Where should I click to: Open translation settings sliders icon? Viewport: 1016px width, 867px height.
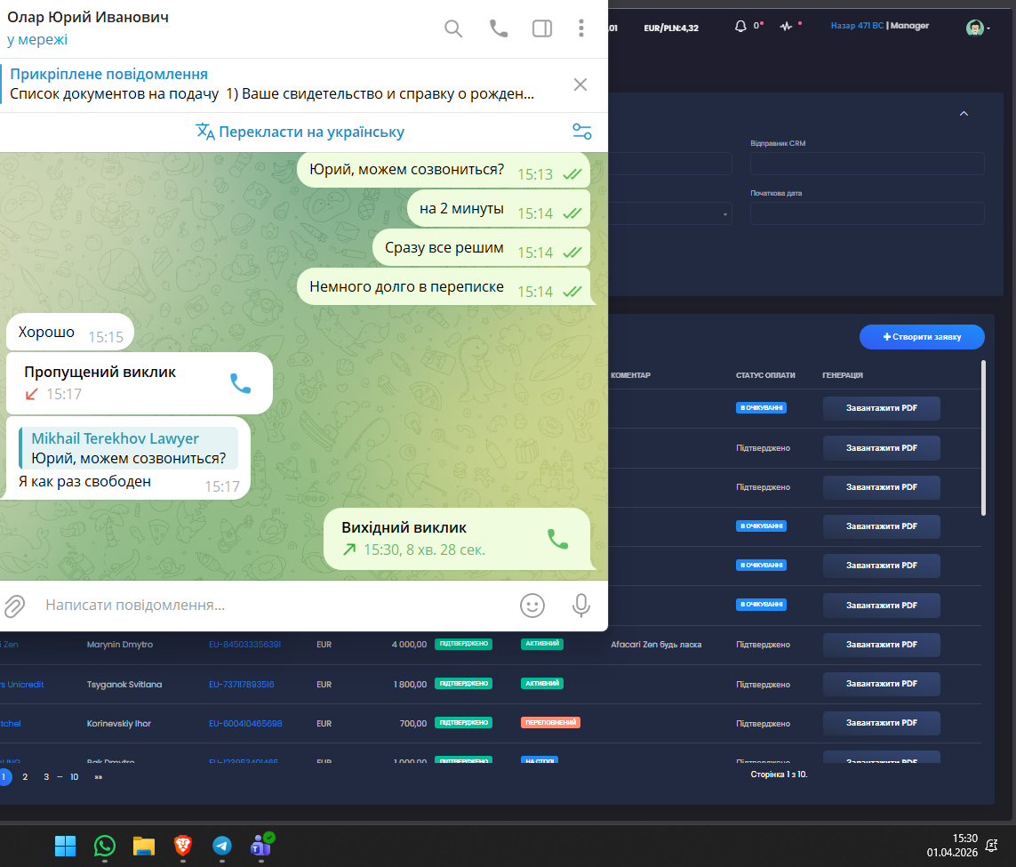(582, 132)
